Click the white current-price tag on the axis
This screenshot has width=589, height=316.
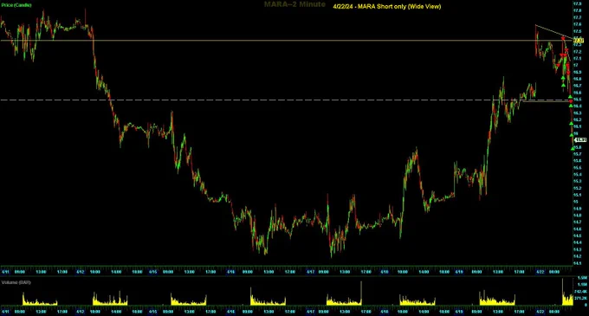click(580, 139)
